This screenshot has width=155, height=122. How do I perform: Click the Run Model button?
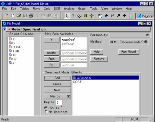point(129,52)
